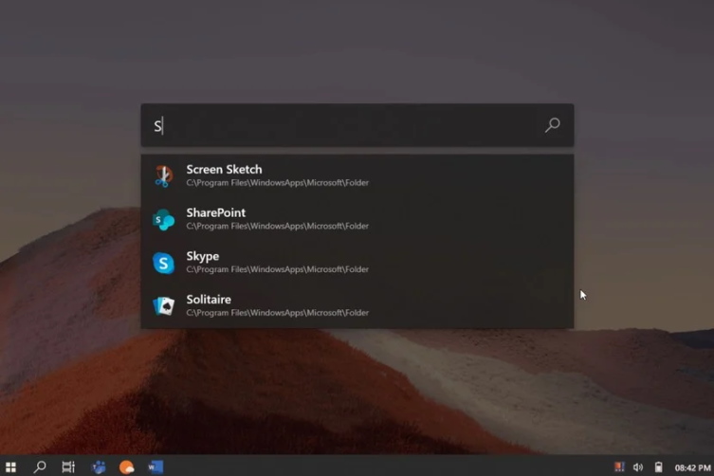Select the "Screen Sketch" result title
This screenshot has width=714, height=476.
coord(224,170)
